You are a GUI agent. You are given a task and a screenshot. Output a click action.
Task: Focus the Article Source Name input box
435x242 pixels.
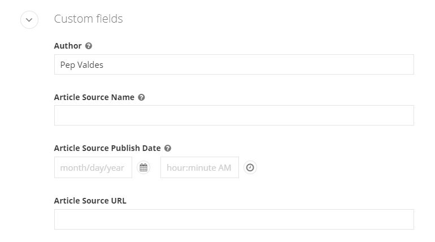[234, 115]
